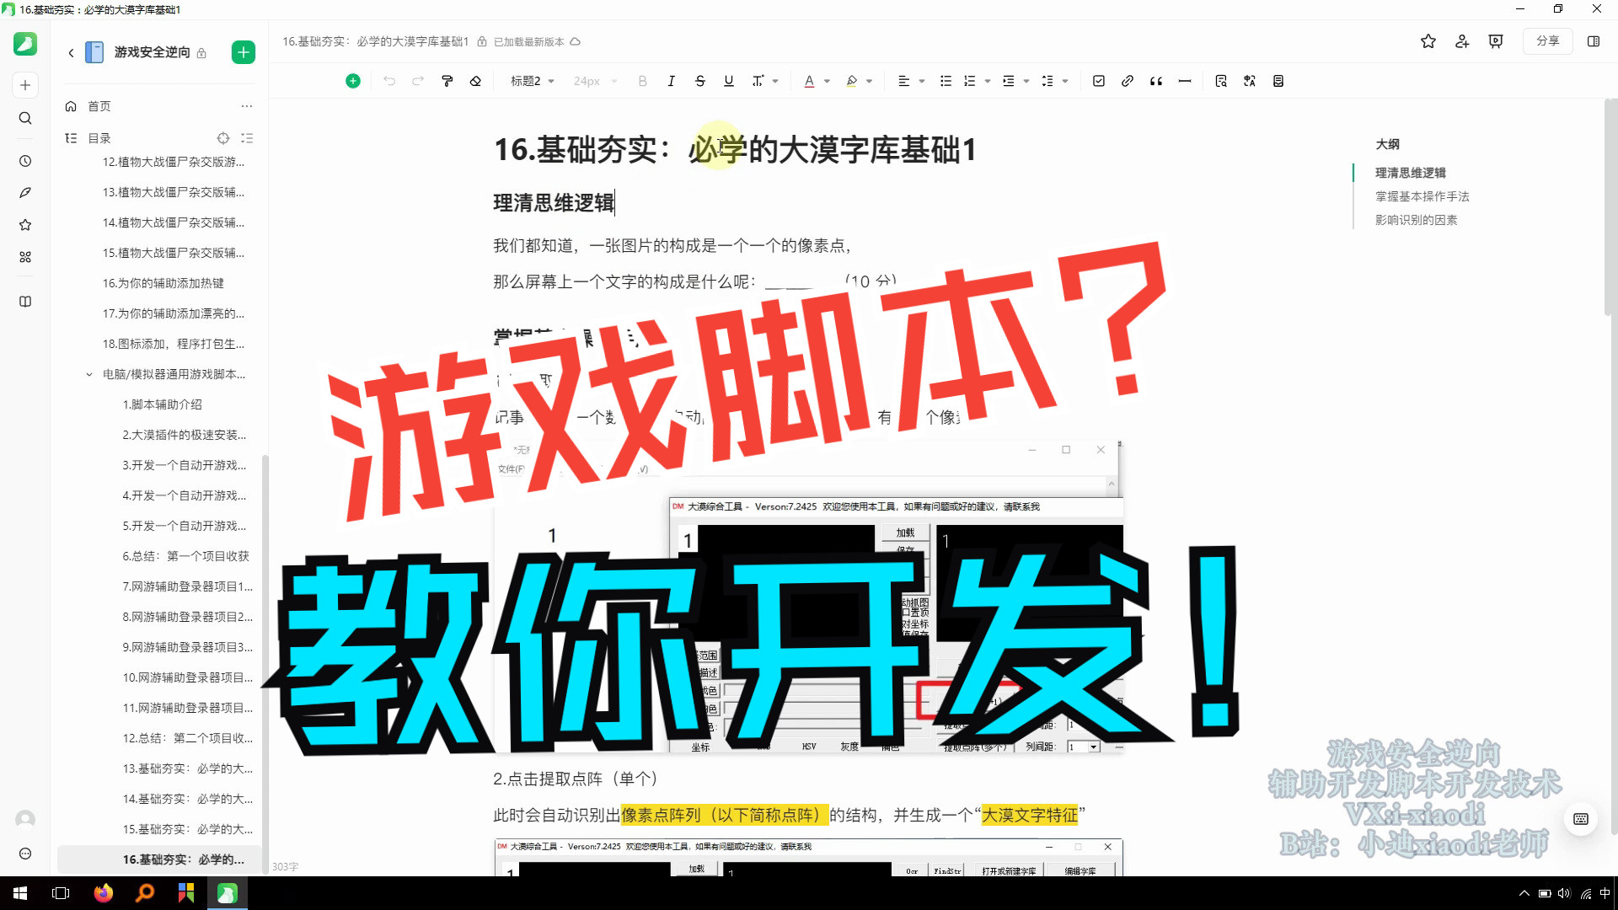Click the green new document plus button
This screenshot has height=910, width=1618.
(244, 52)
